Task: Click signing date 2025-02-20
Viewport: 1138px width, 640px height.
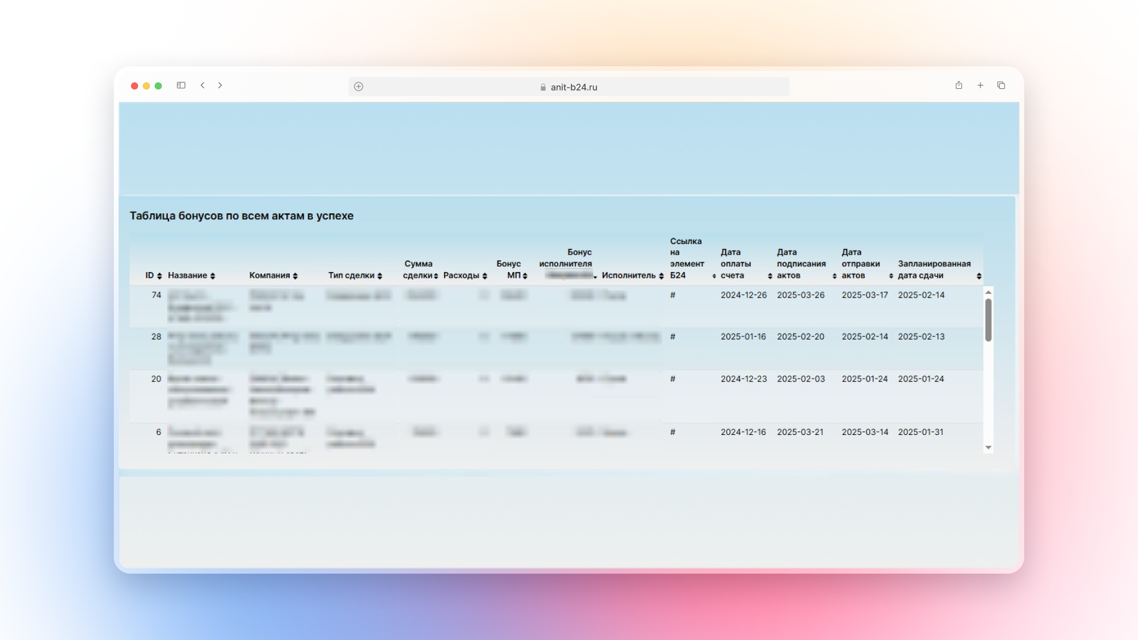Action: coord(801,337)
